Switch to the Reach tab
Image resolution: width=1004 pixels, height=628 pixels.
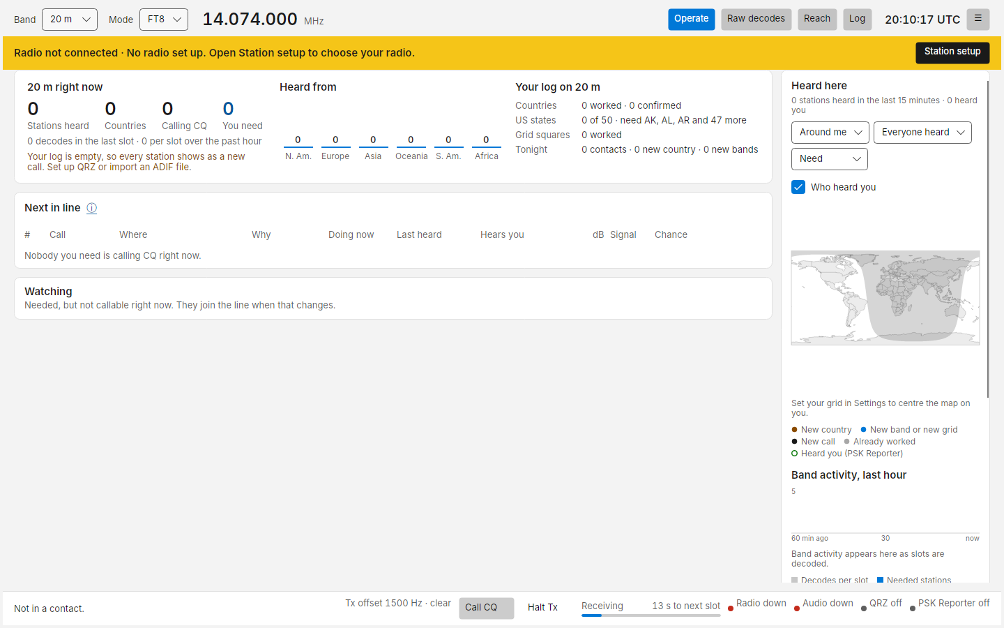tap(817, 19)
